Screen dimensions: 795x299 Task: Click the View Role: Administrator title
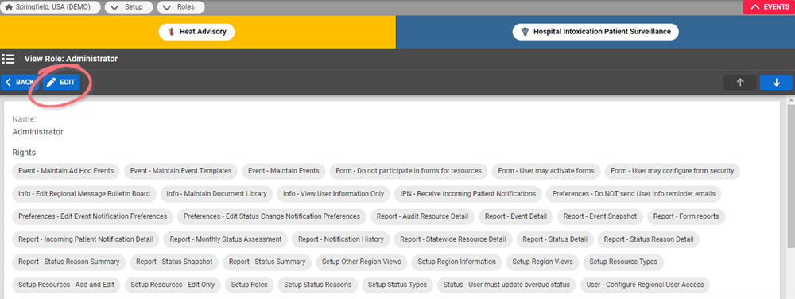point(71,59)
